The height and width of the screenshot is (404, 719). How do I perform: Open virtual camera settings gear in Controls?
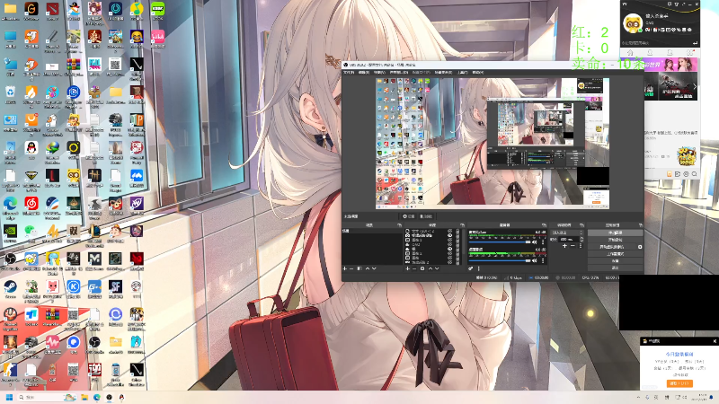point(640,247)
